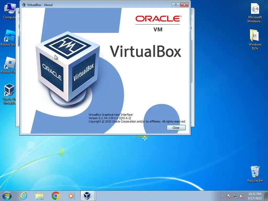
Task: Open Windows Media Player from the taskbar
Action: click(71, 196)
